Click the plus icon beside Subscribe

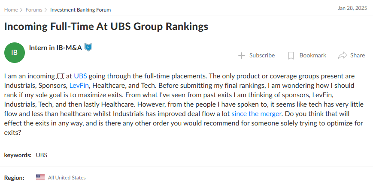242,56
